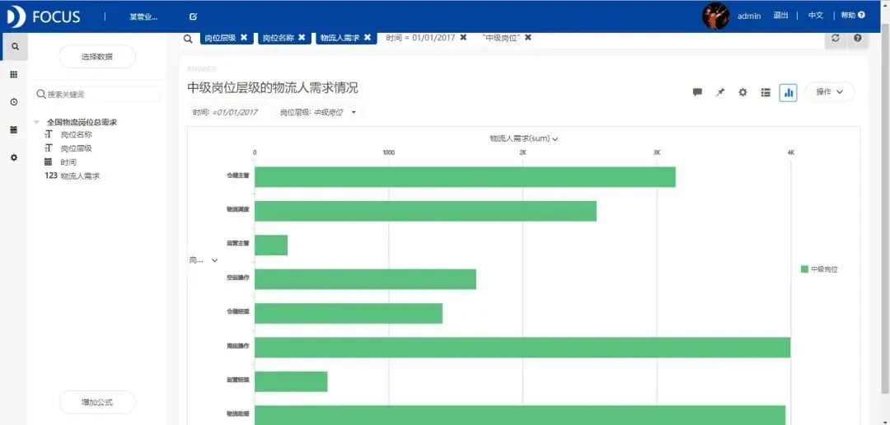Collapse the 全国物流岗位总需求 tree node
890x425 pixels.
[37, 122]
